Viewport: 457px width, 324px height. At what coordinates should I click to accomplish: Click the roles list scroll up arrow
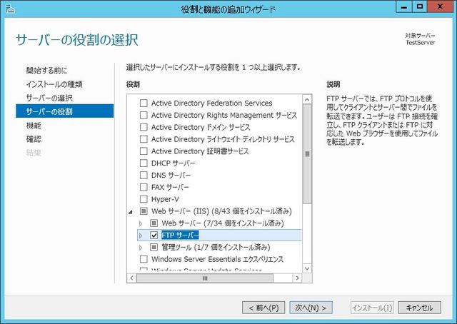(307, 100)
